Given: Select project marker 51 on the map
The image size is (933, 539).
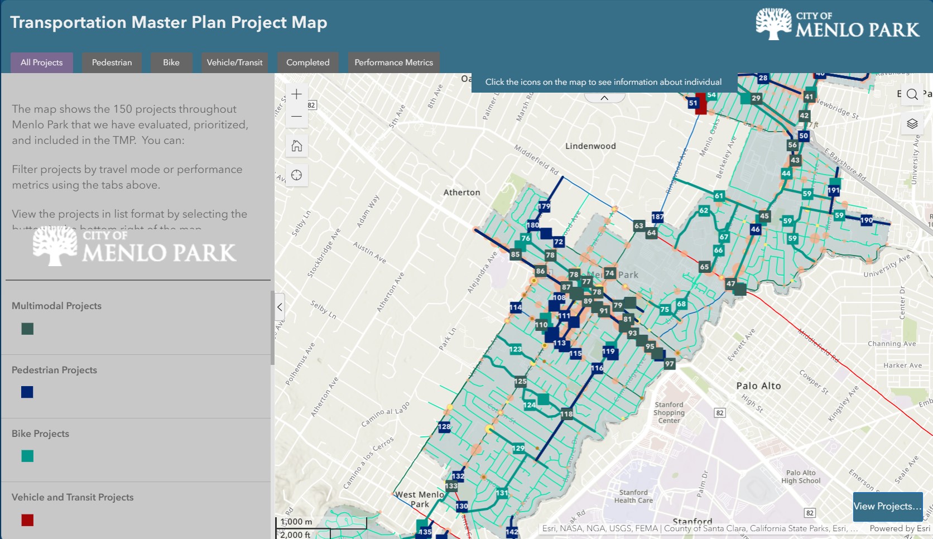Looking at the screenshot, I should [693, 103].
